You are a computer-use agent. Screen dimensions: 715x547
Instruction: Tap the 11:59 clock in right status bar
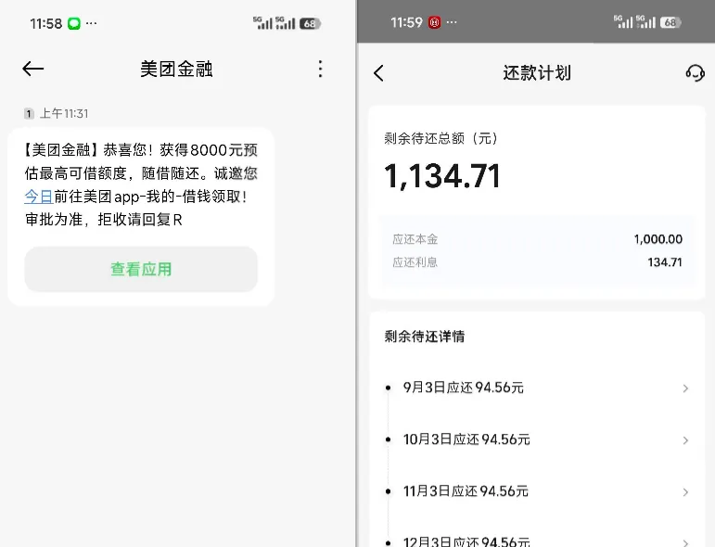tap(406, 22)
